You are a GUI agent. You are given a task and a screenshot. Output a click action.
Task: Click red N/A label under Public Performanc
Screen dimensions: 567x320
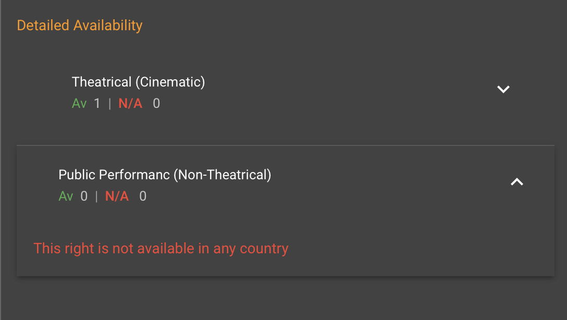point(117,196)
